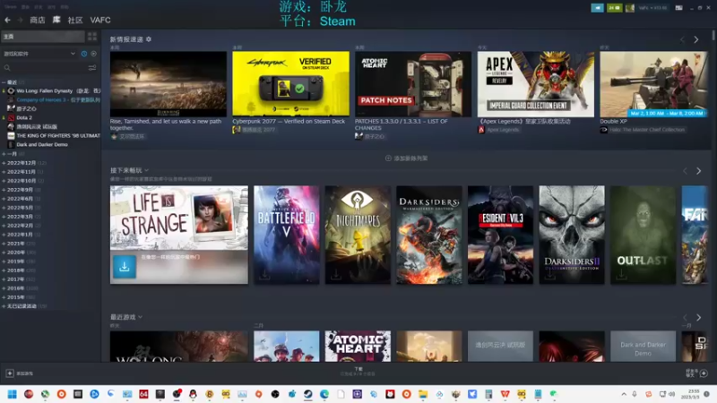Show next Play Next games arrow
The width and height of the screenshot is (717, 403).
click(699, 171)
